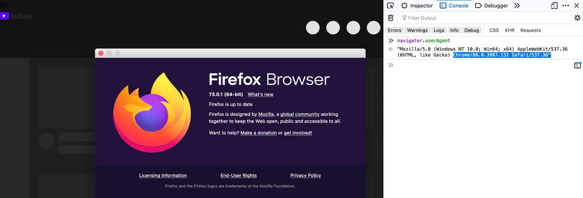Clear console output with trash icon
Image resolution: width=583 pixels, height=198 pixels.
(x=390, y=18)
